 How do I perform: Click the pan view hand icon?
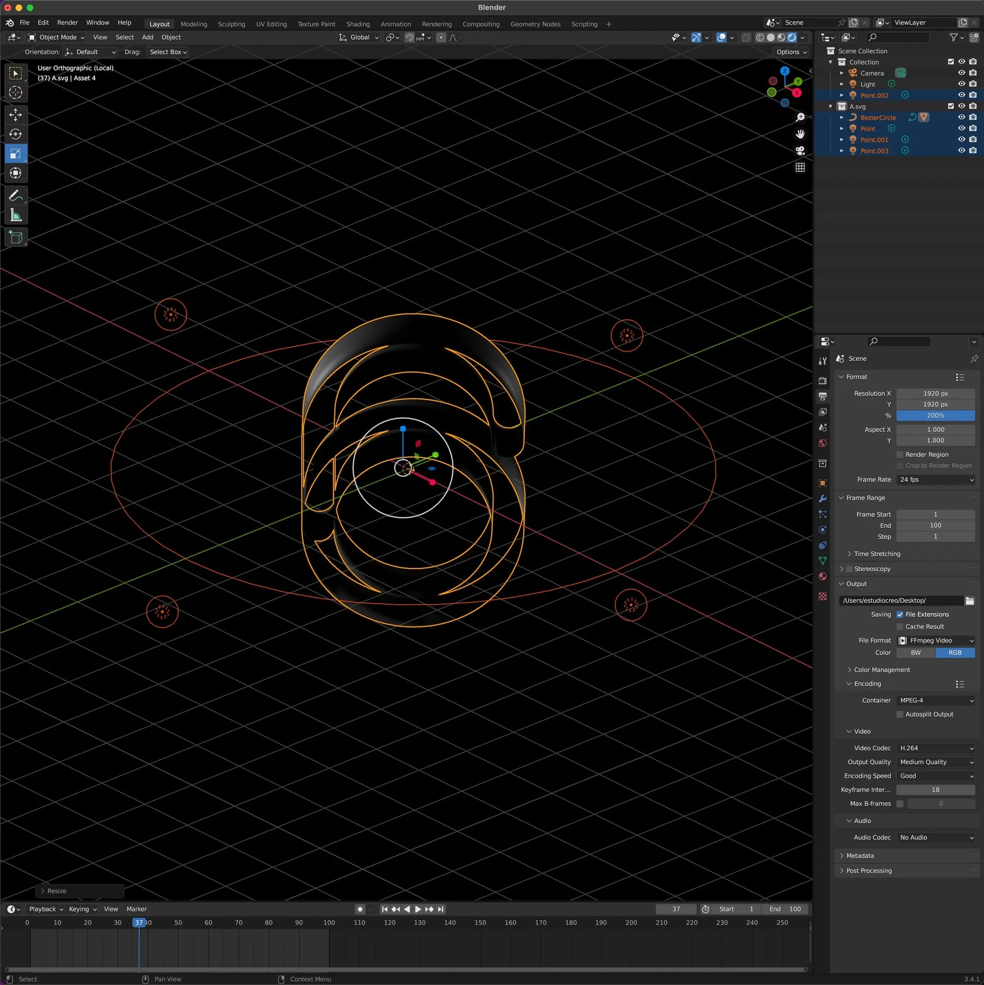pos(800,134)
